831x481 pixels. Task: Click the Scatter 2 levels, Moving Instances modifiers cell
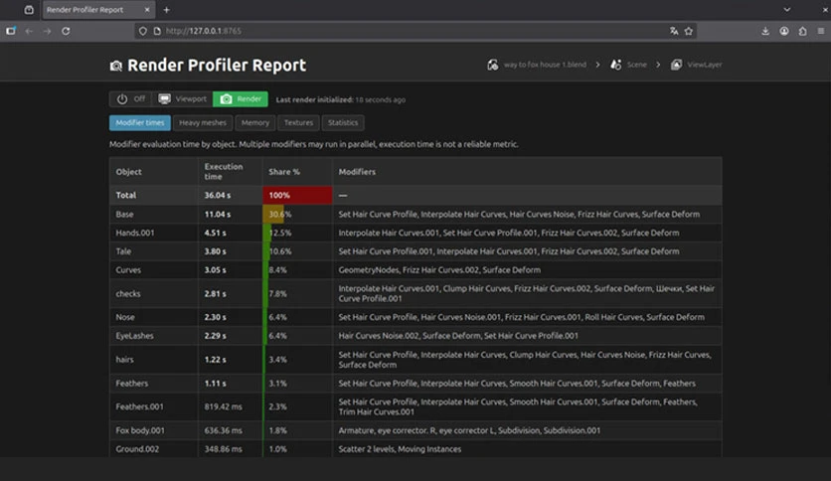click(x=527, y=448)
